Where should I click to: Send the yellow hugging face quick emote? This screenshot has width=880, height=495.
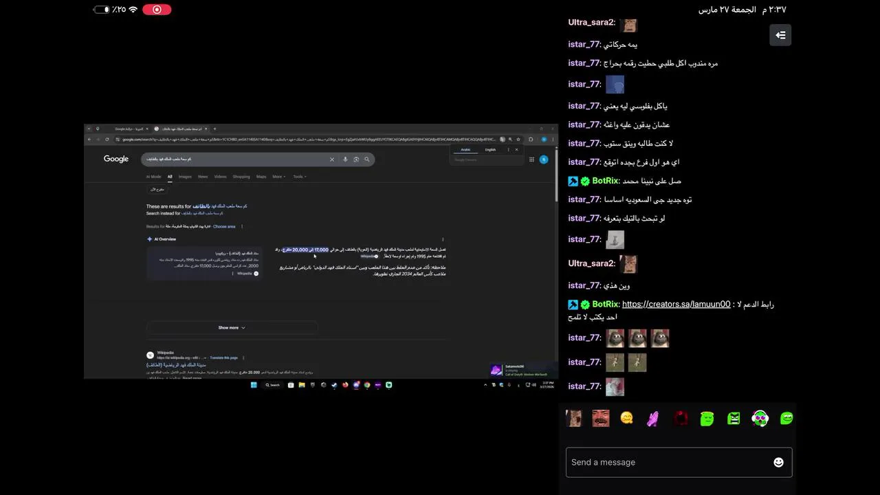pos(626,418)
